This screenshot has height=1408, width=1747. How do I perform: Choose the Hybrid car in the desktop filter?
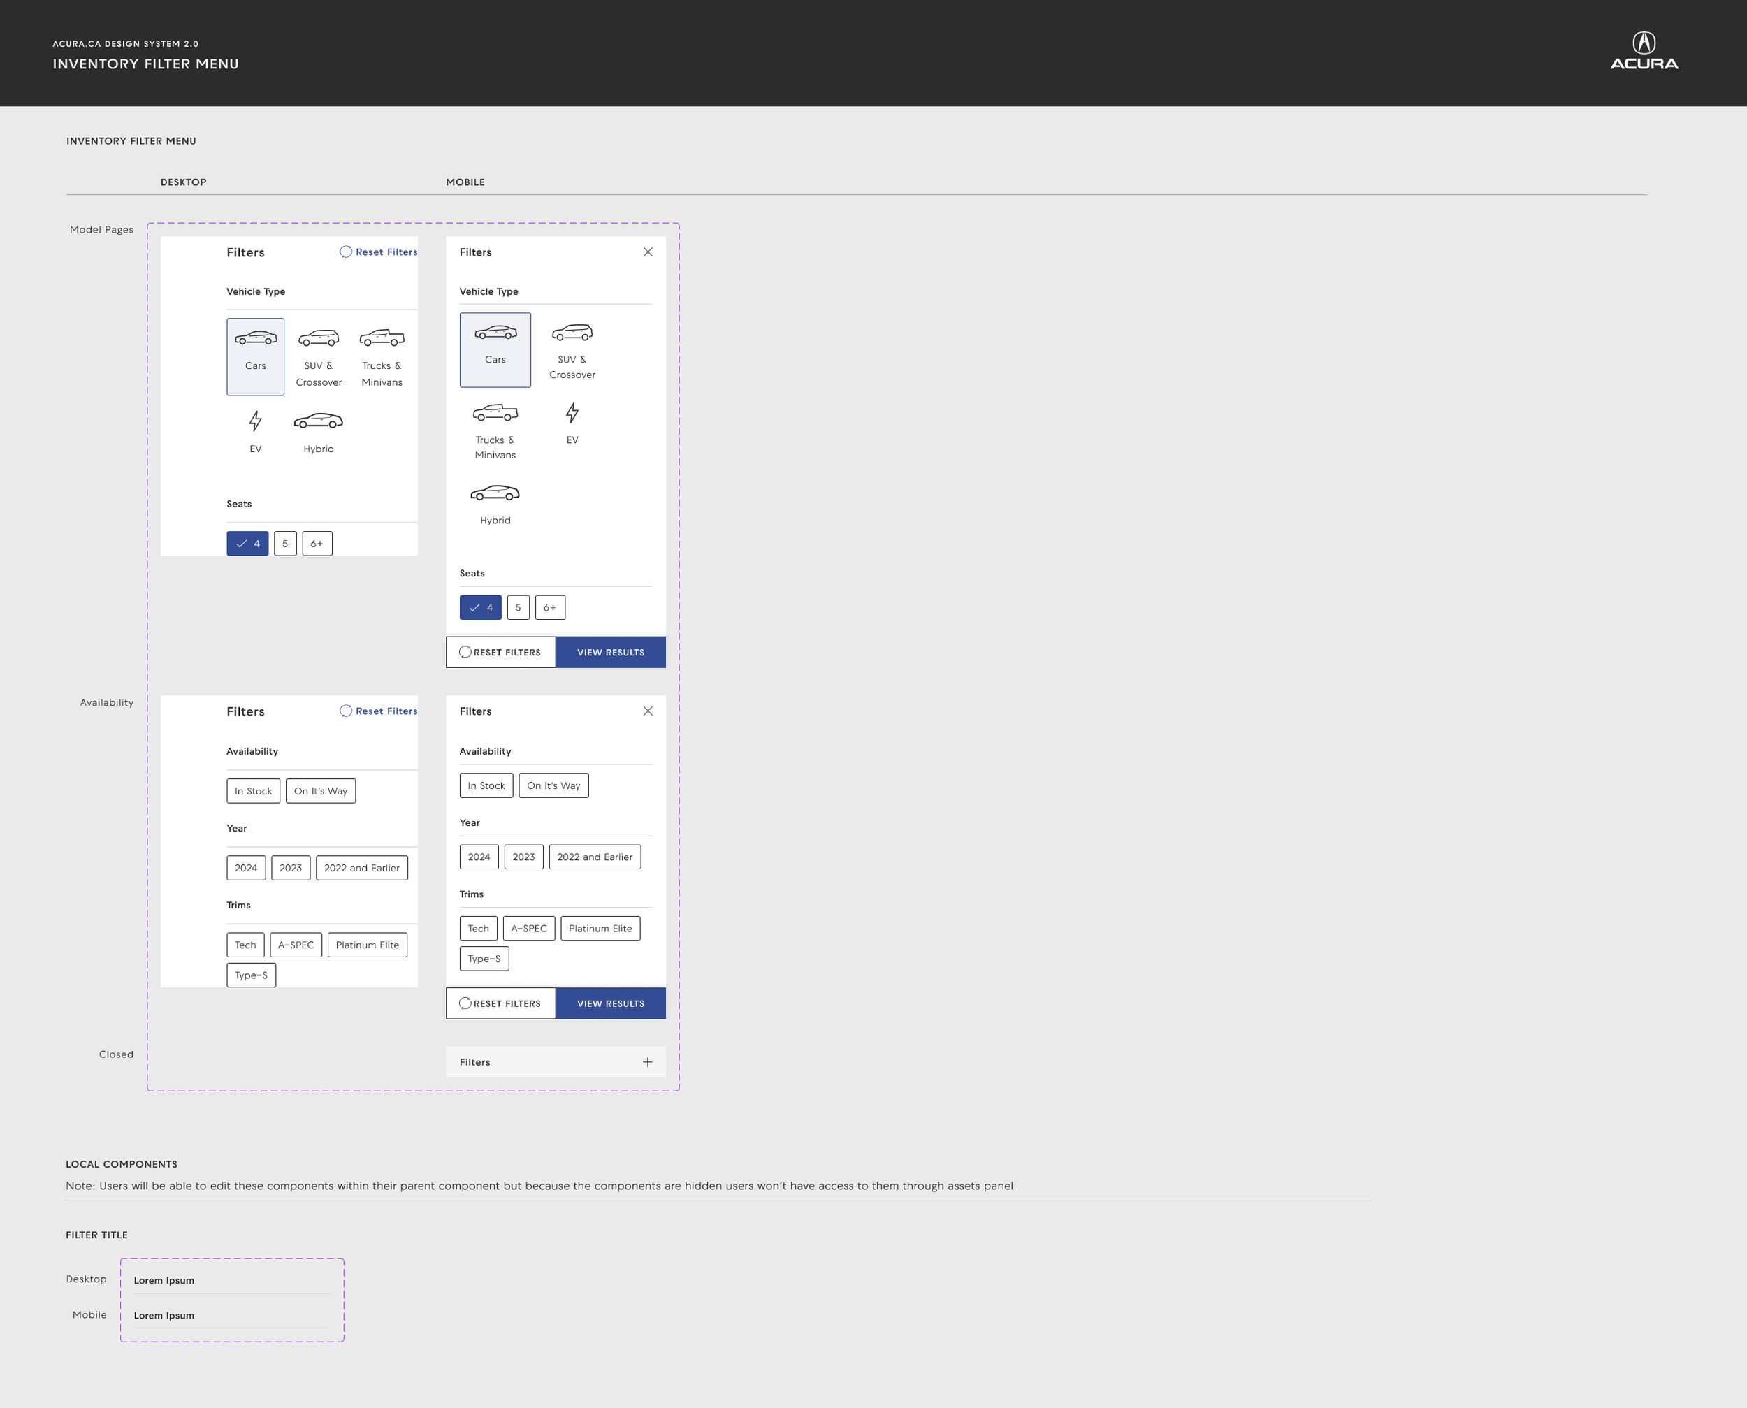[x=319, y=432]
